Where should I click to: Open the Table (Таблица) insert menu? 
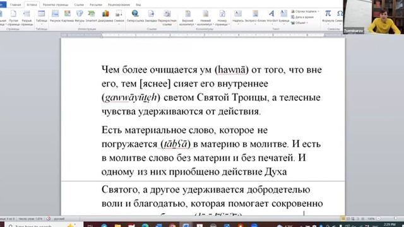pos(41,16)
